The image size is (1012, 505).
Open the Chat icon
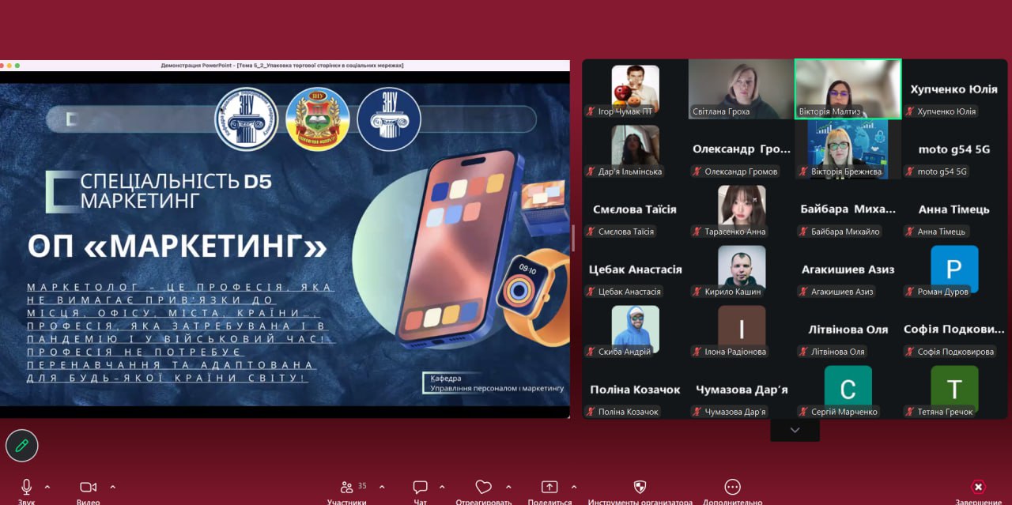[x=420, y=487]
